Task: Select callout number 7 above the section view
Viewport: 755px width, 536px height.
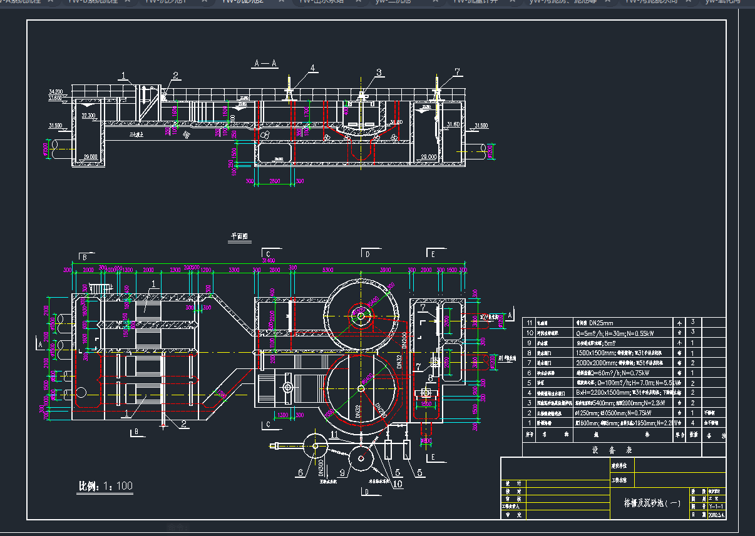Action: coord(458,72)
